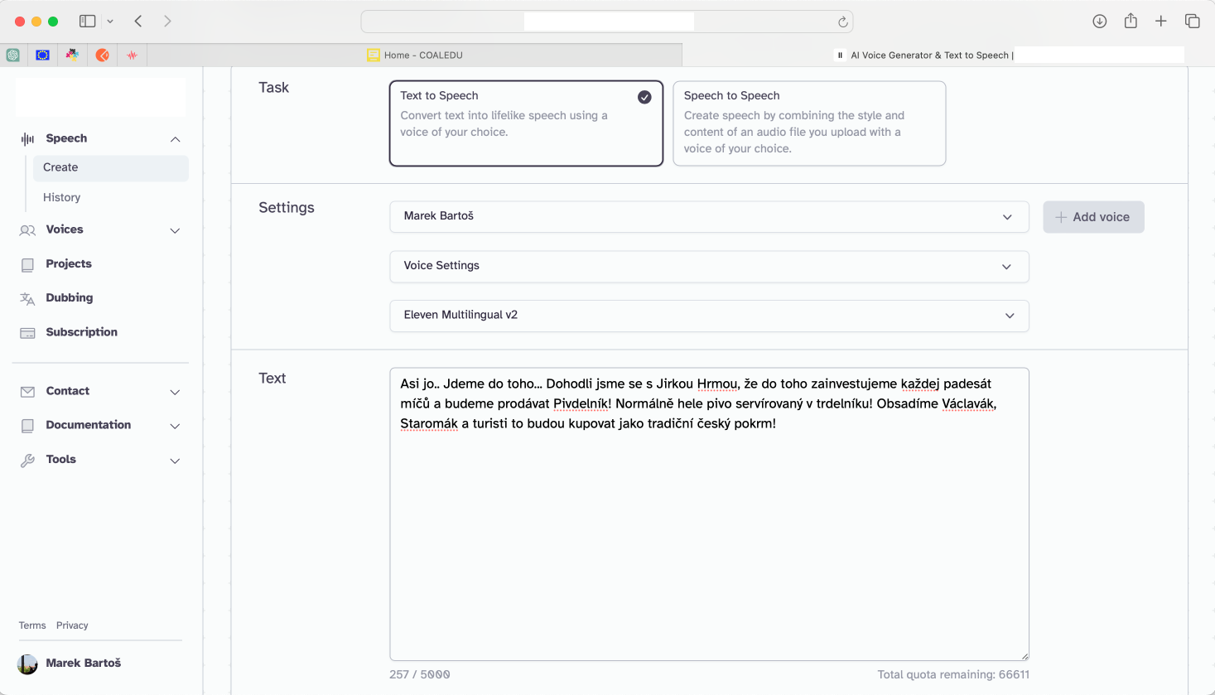Open Subscription in sidebar
This screenshot has width=1215, height=695.
tap(81, 332)
